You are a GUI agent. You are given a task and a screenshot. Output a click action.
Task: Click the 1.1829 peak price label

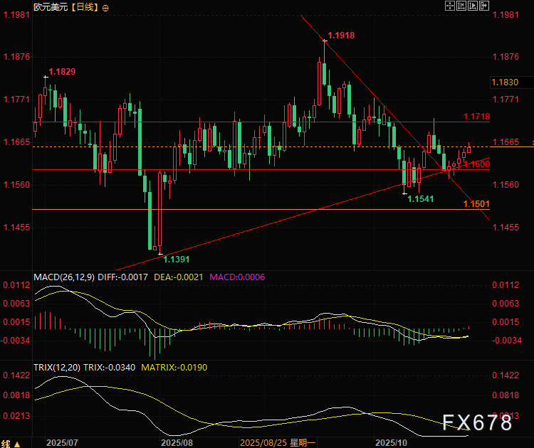click(x=61, y=71)
